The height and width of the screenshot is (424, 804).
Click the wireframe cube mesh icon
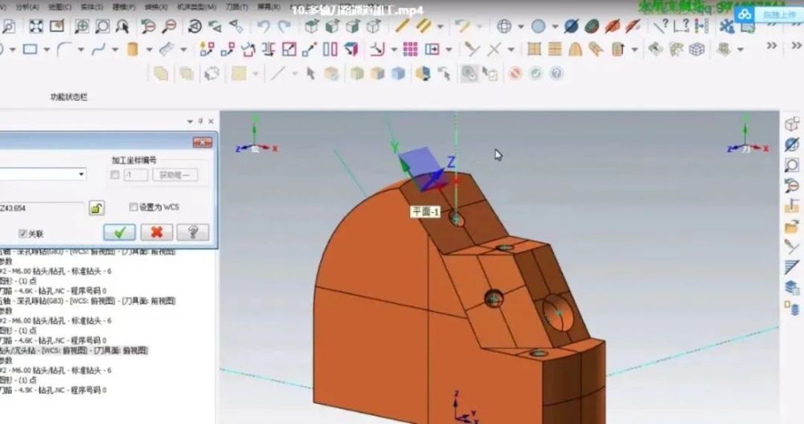pyautogui.click(x=696, y=49)
